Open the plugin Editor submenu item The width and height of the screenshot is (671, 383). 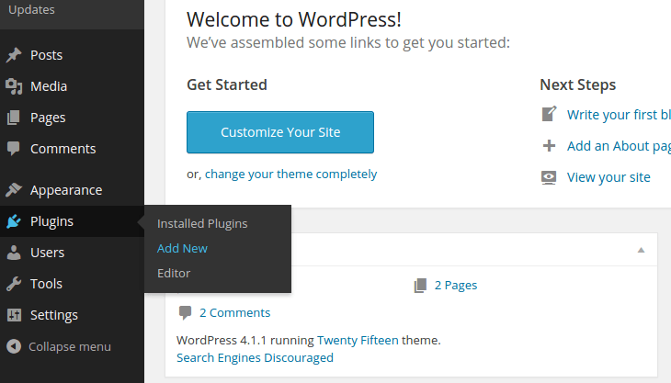coord(174,273)
